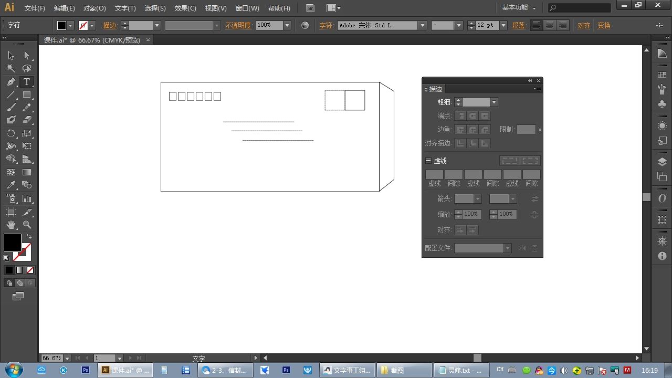
Task: Set fill mode to solid Color
Action: click(x=9, y=270)
